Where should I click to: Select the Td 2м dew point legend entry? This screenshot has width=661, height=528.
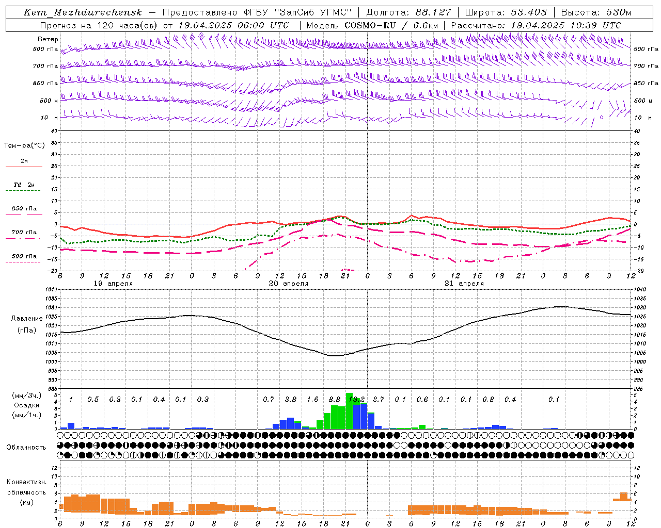[24, 187]
